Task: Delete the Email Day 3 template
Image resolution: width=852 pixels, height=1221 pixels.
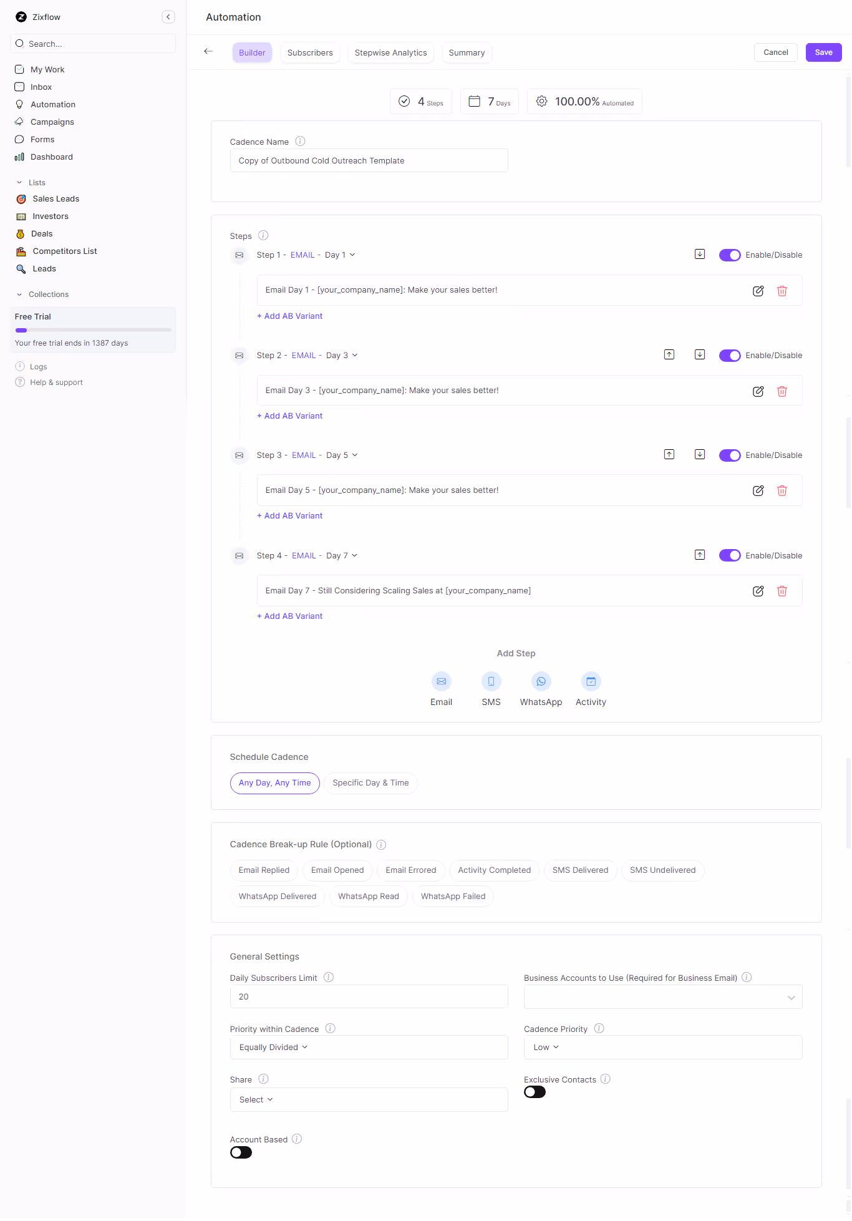Action: point(782,391)
